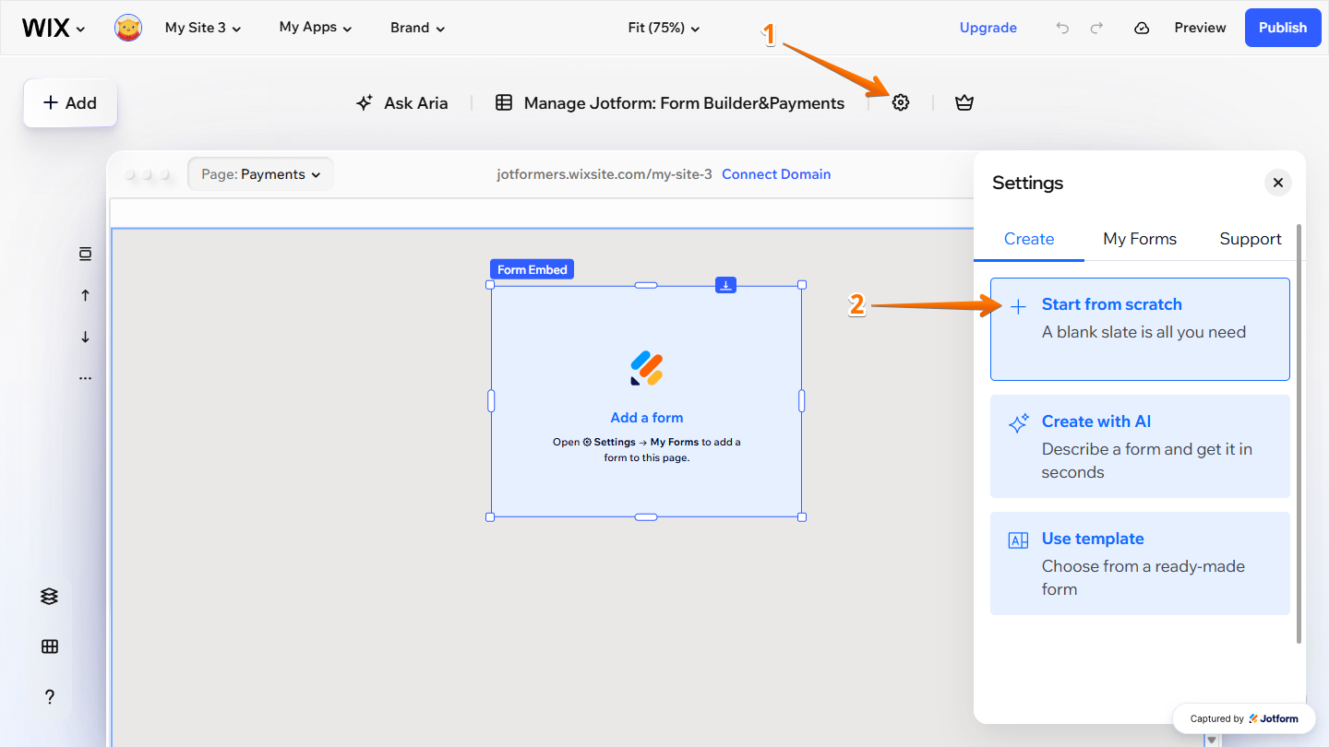This screenshot has width=1329, height=747.
Task: Click the section layout icon beside canvas
Action: coord(85,254)
